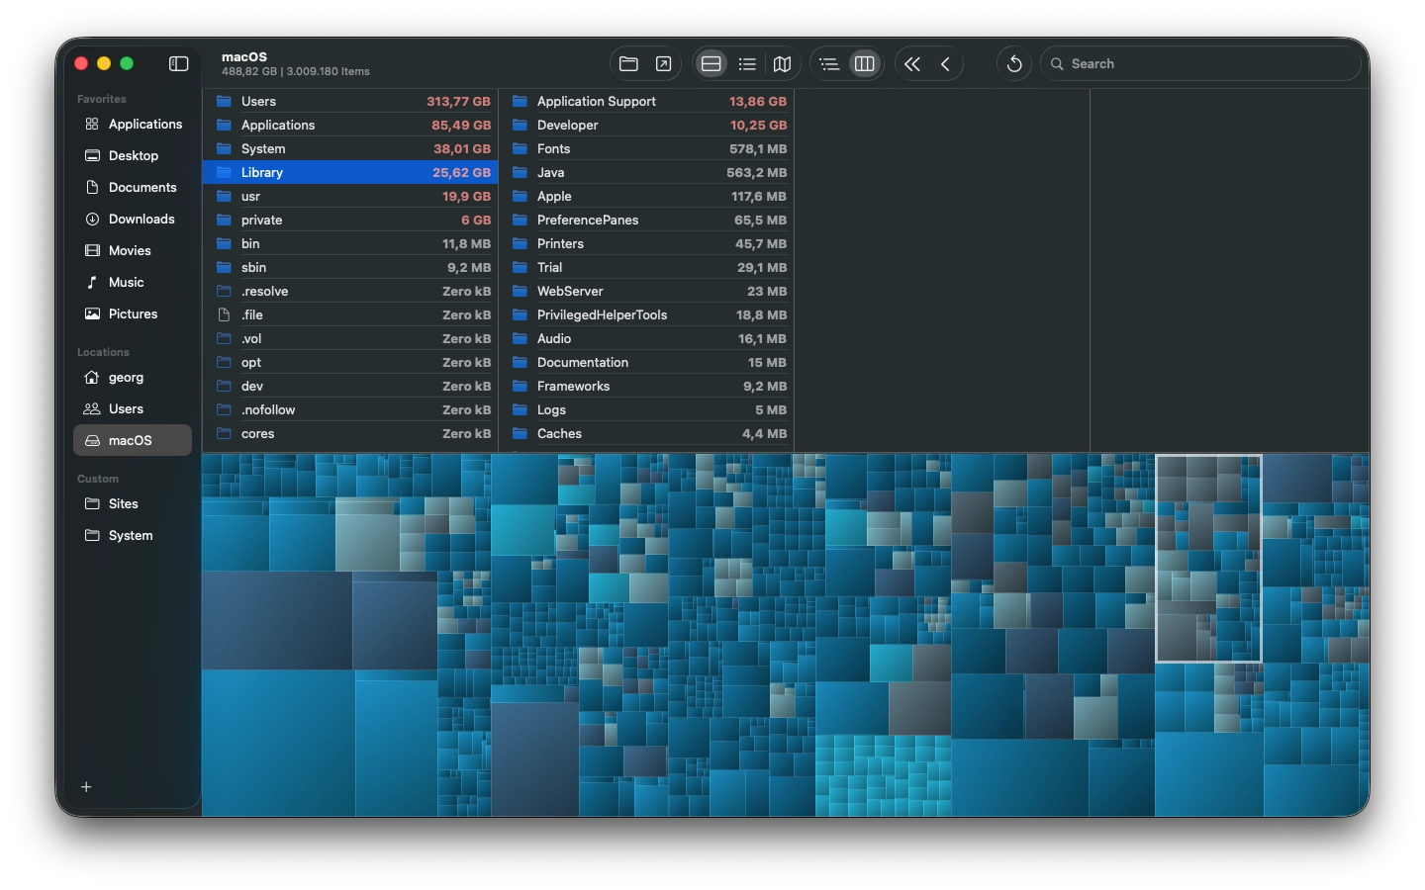Select the usr folder row
This screenshot has width=1425, height=890.
click(350, 196)
